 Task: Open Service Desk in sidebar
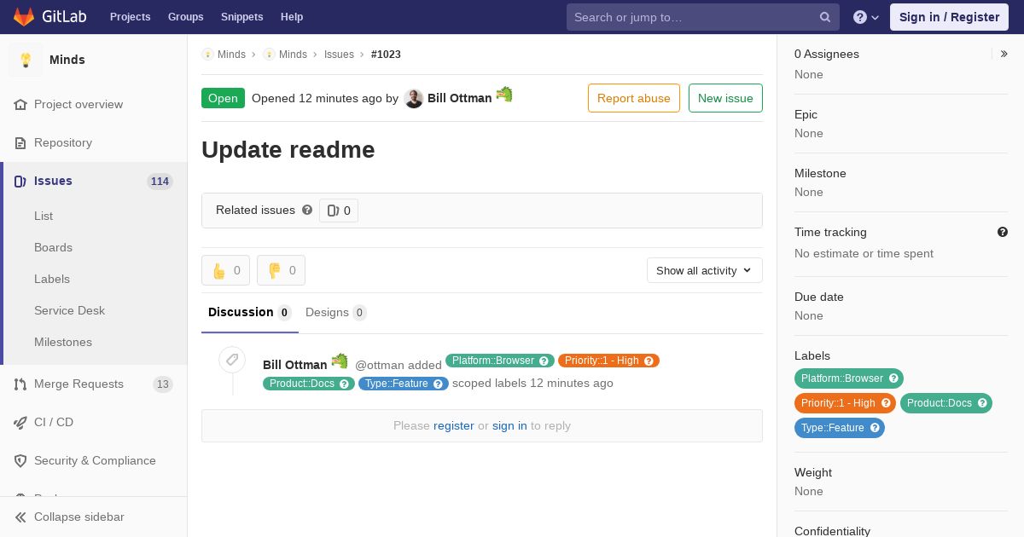69,310
